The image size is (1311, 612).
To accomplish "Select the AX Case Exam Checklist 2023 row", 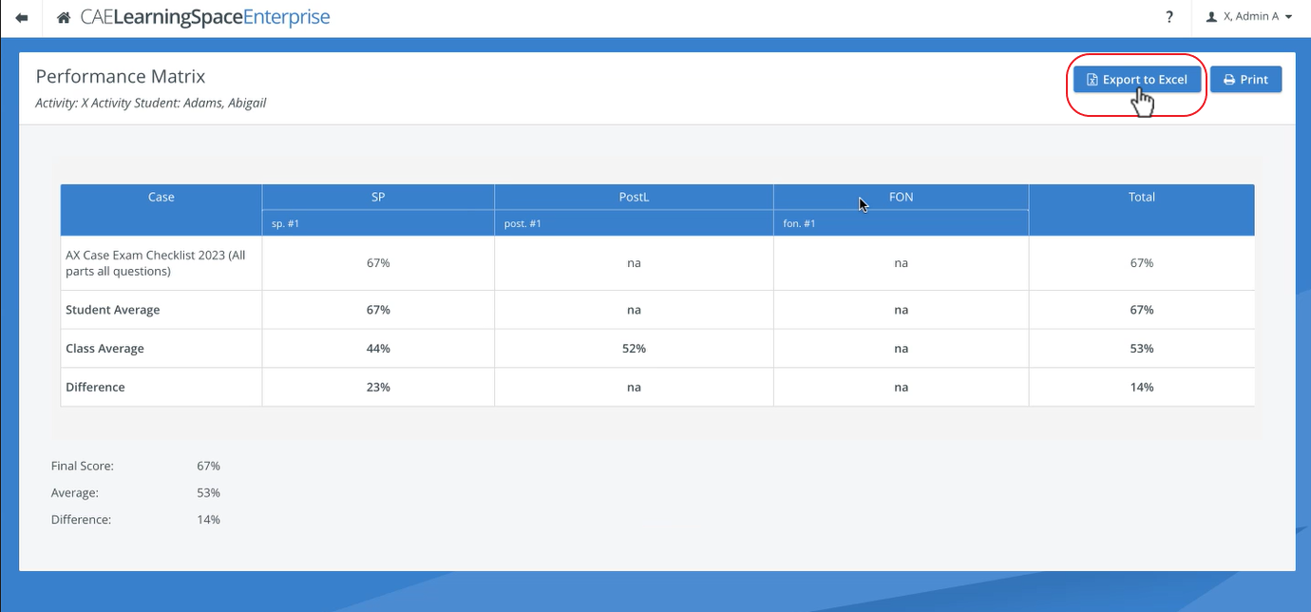I will click(657, 263).
